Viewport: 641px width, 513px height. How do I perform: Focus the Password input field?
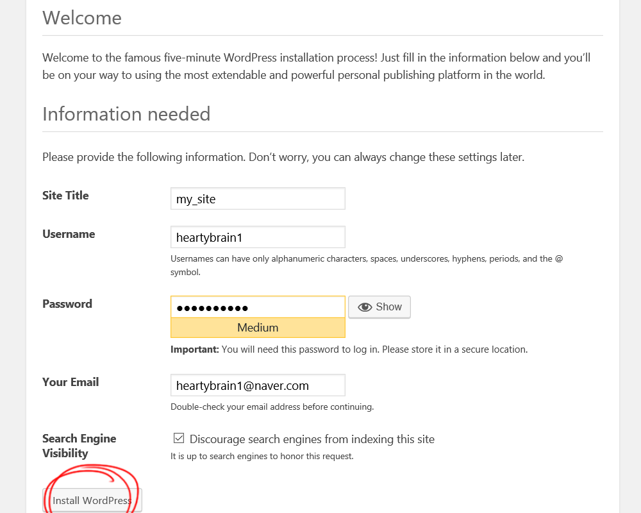point(258,307)
